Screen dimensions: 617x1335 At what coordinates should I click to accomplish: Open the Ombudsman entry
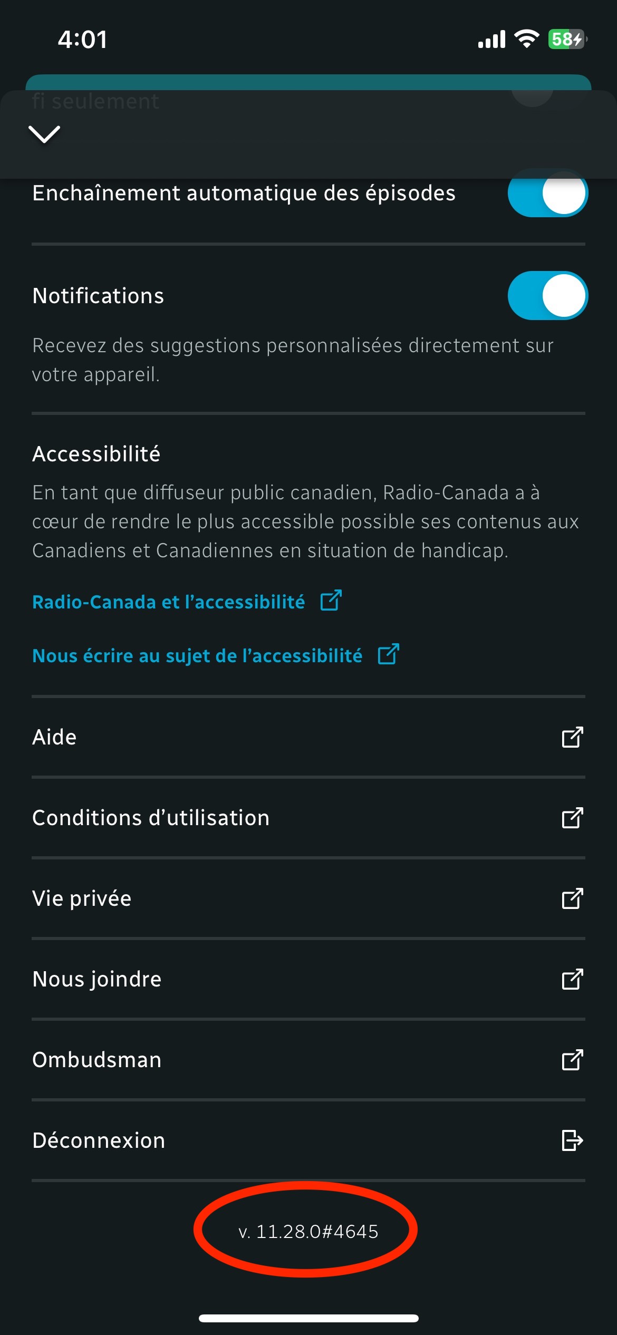(308, 1060)
